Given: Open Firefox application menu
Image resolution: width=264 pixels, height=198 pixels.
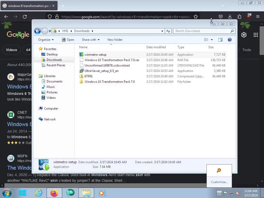Looking at the screenshot, I should click(258, 16).
